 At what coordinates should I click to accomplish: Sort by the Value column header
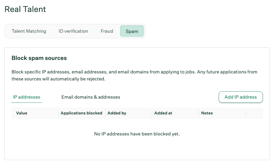[x=22, y=113]
